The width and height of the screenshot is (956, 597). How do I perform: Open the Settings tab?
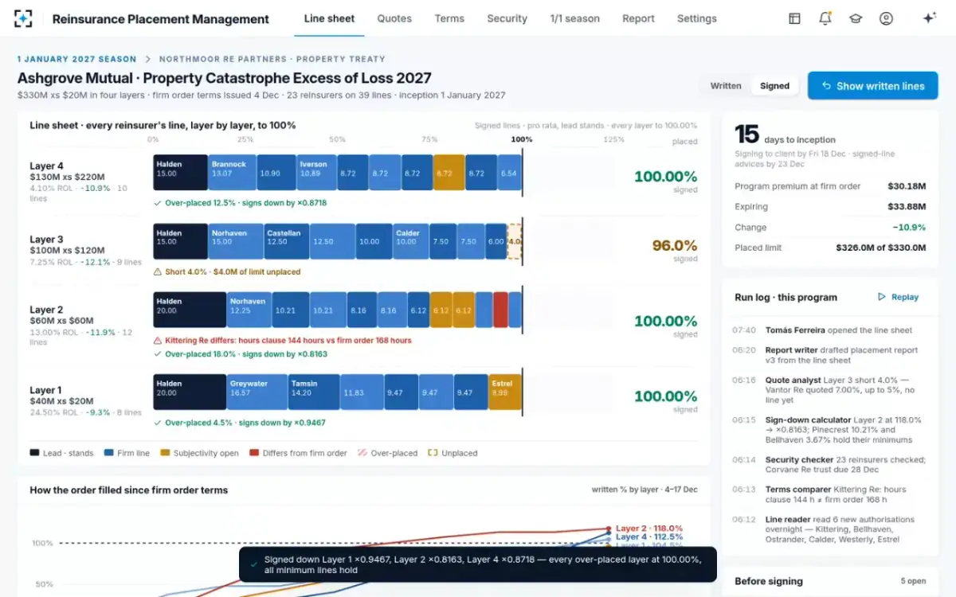click(x=696, y=18)
